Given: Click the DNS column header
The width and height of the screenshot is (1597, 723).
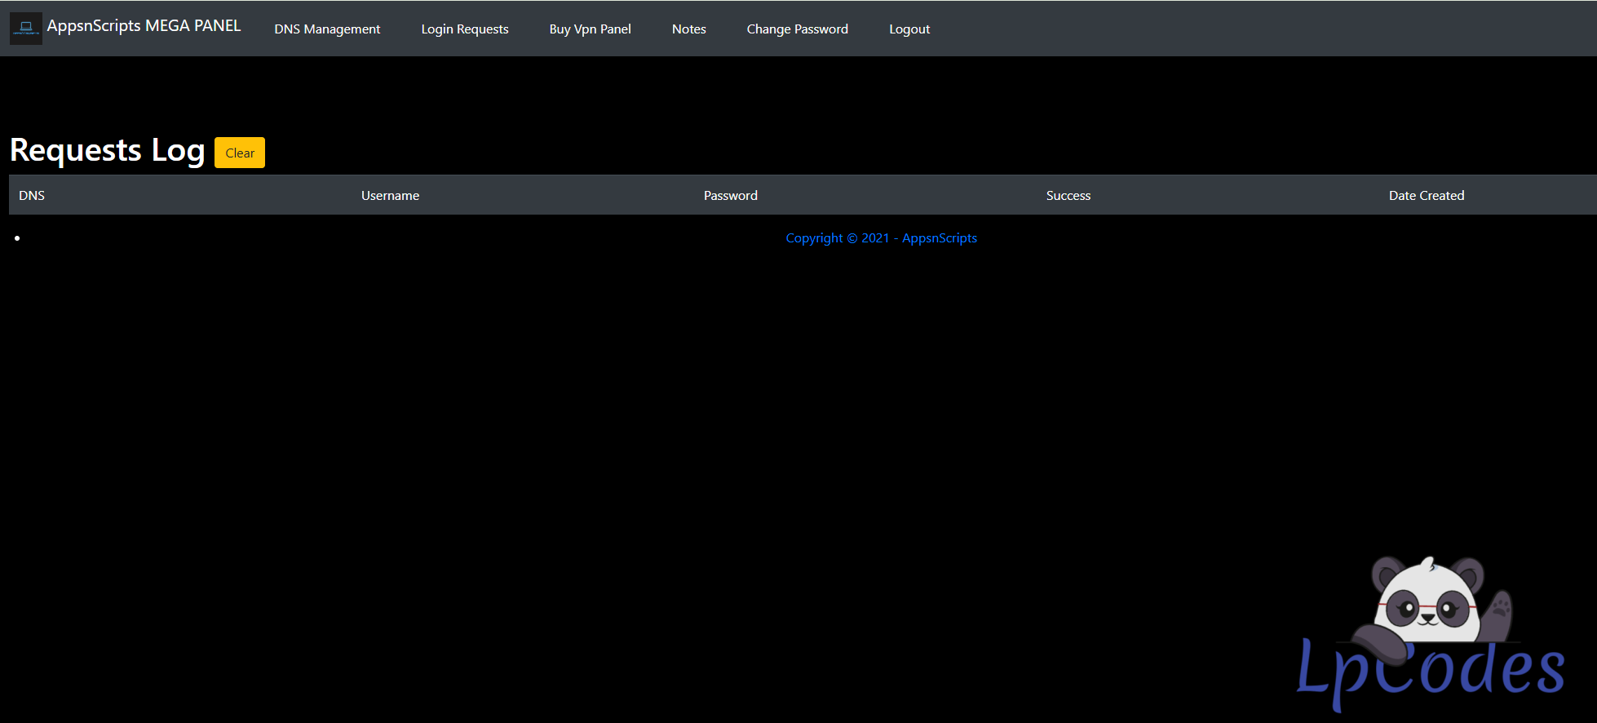Looking at the screenshot, I should (32, 196).
